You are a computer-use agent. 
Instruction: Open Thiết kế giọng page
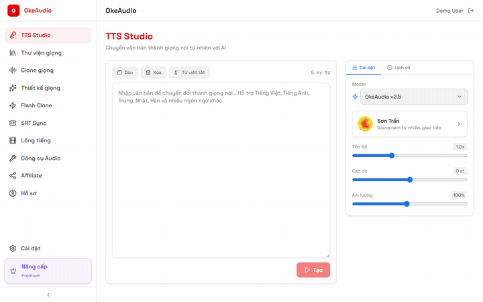(x=48, y=88)
